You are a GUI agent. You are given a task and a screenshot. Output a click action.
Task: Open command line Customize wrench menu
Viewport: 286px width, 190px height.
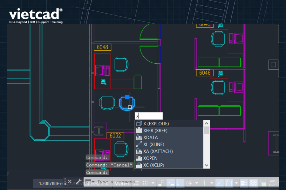pyautogui.click(x=78, y=181)
